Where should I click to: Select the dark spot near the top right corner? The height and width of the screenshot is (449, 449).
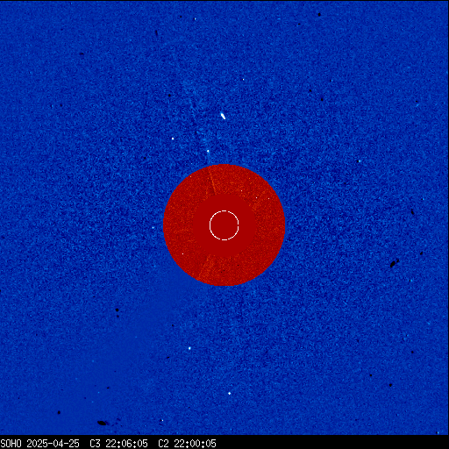tap(319, 14)
